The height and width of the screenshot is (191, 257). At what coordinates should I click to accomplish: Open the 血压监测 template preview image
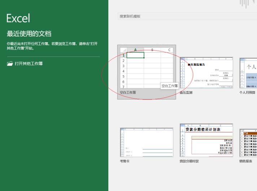coord(206,73)
